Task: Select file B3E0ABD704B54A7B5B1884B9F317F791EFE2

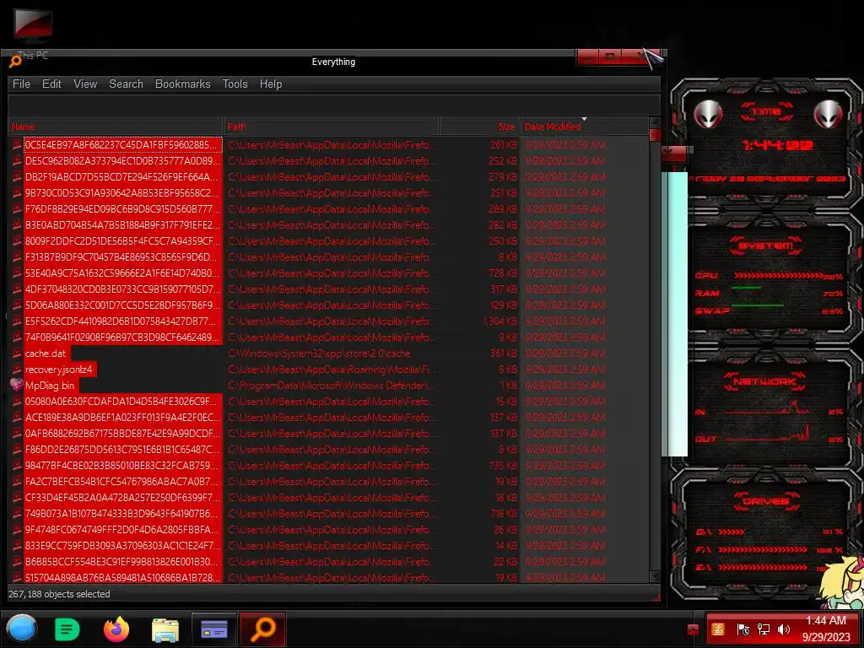Action: [x=121, y=224]
